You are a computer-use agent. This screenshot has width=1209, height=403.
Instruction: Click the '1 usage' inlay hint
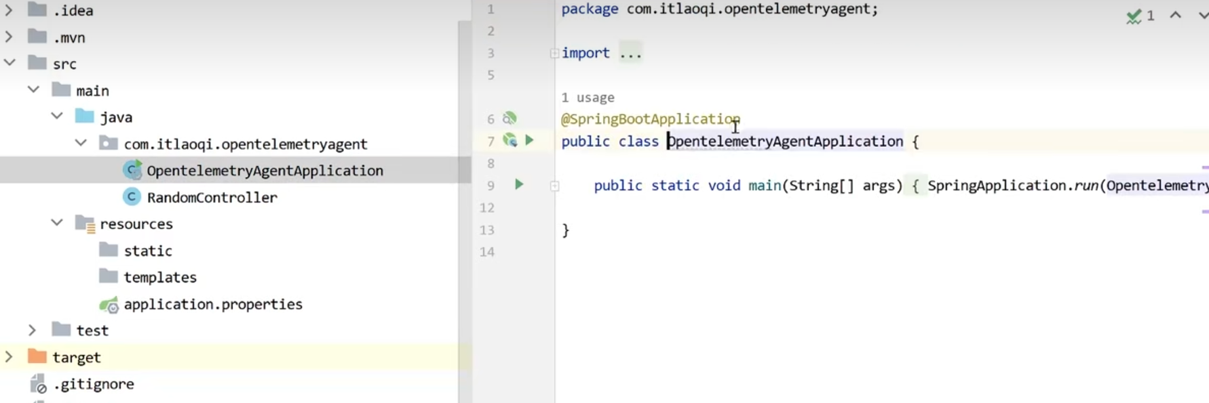pos(588,98)
